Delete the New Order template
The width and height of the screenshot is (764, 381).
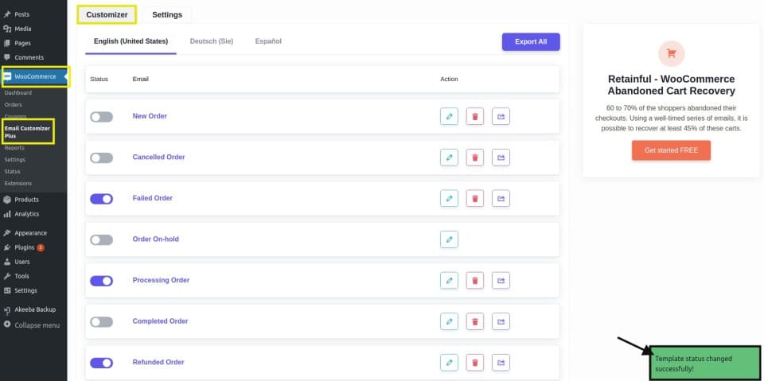[474, 116]
